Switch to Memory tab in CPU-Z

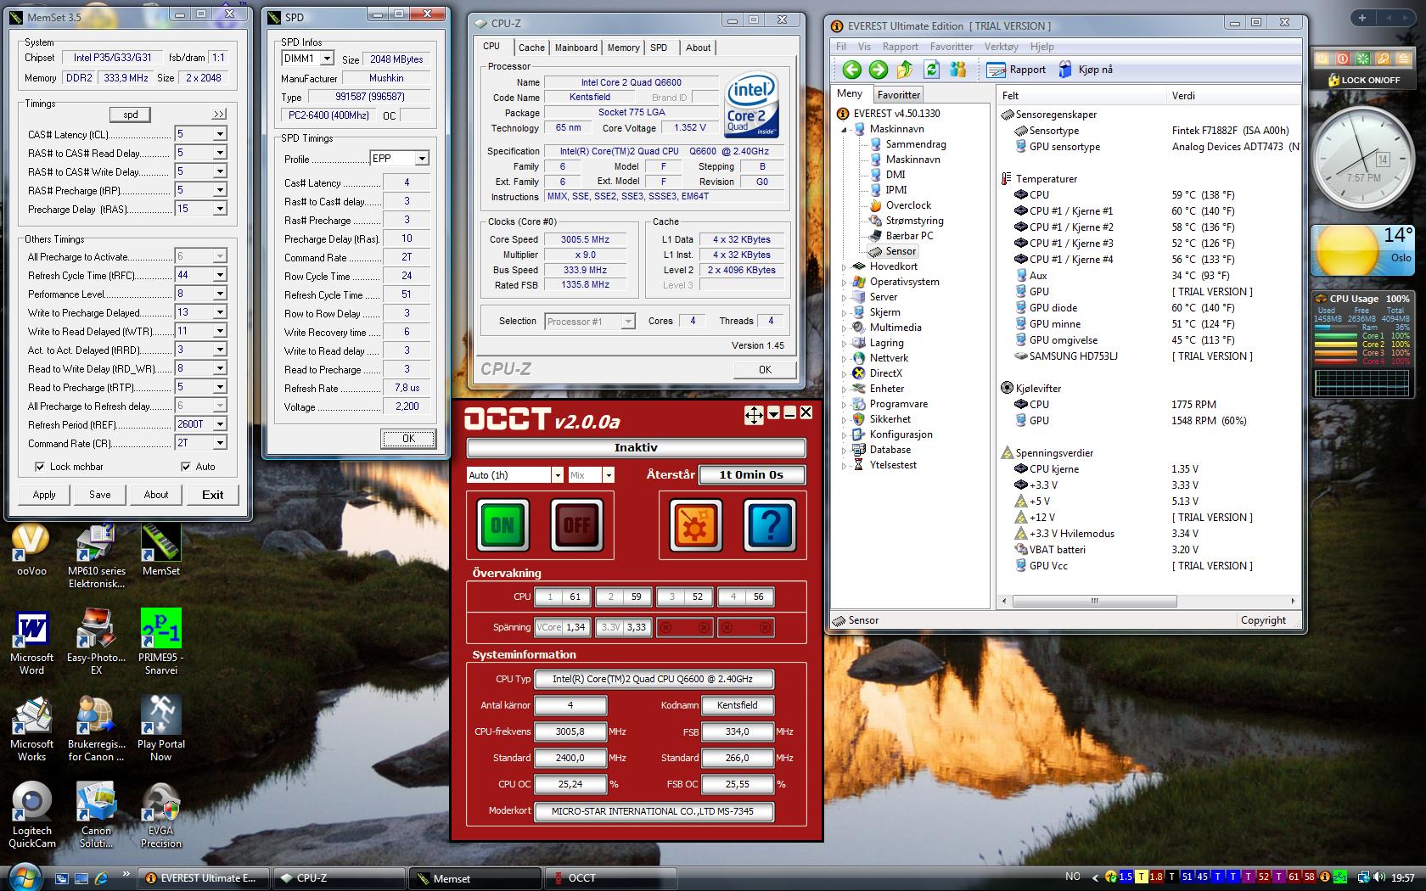623,48
